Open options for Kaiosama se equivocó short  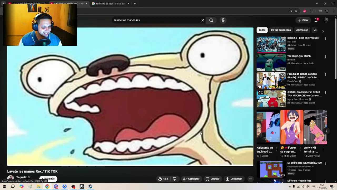coord(276,149)
